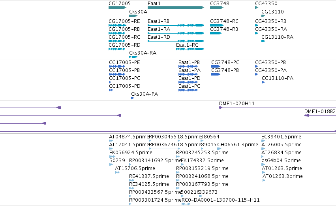Click EST GH06561.3prime
The image size is (336, 206).
click(238, 145)
